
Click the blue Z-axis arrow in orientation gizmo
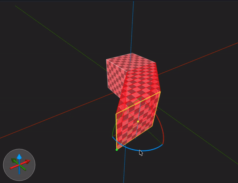(x=19, y=157)
